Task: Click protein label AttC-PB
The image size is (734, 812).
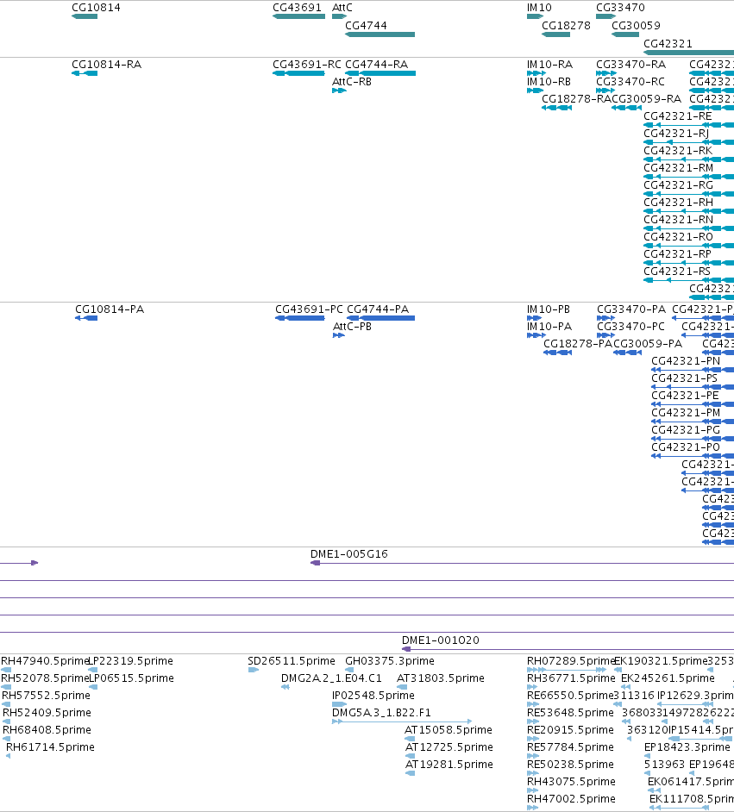Action: [x=352, y=327]
